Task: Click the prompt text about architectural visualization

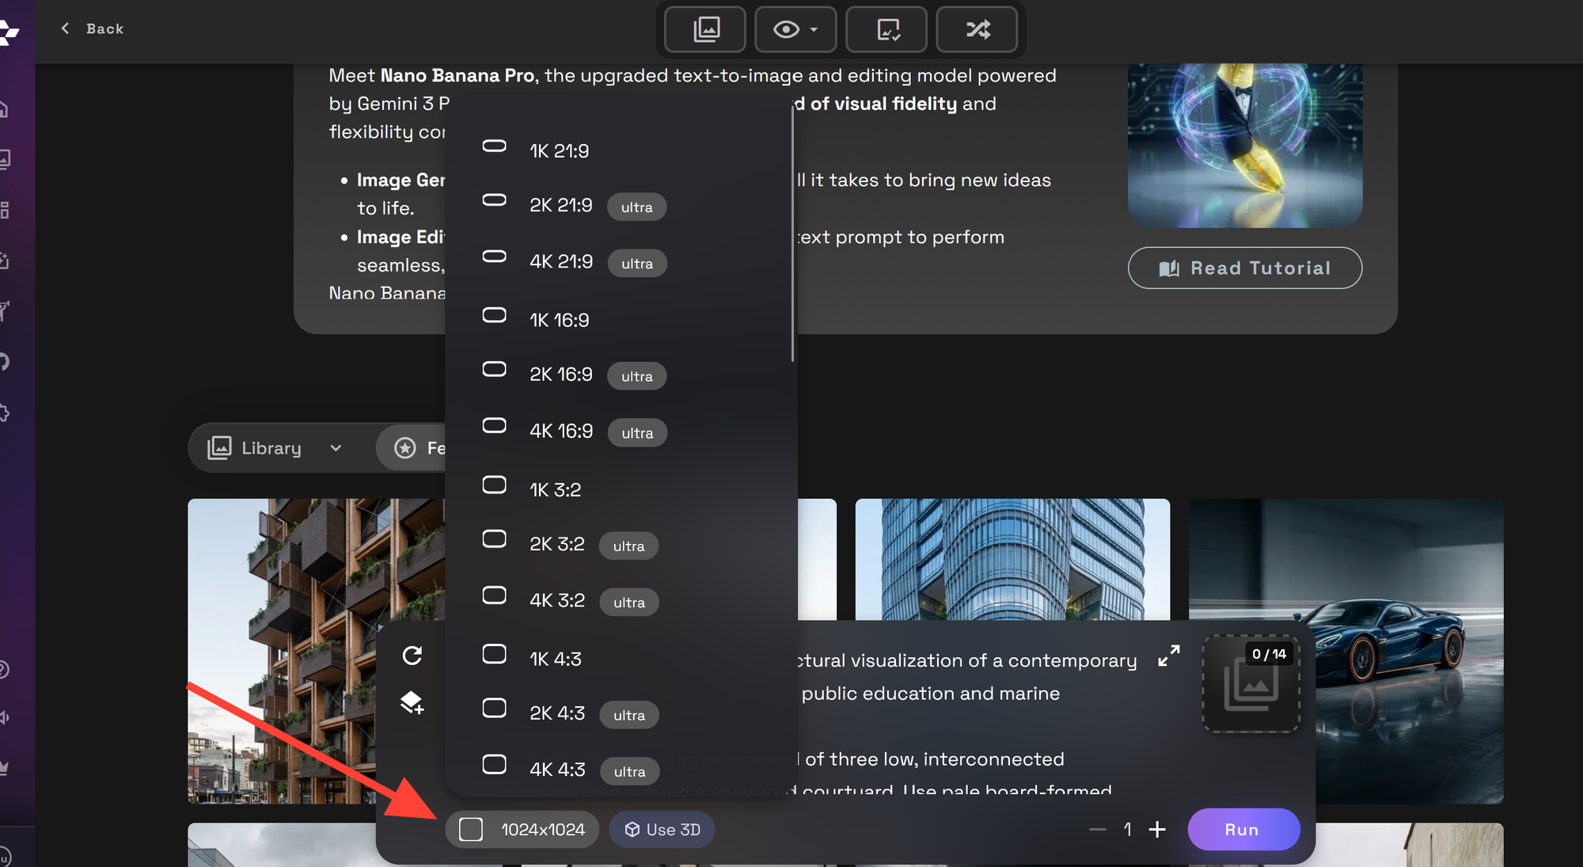Action: click(x=967, y=660)
